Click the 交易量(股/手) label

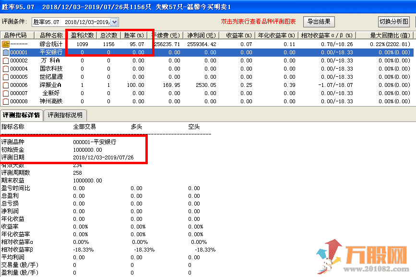(20, 265)
